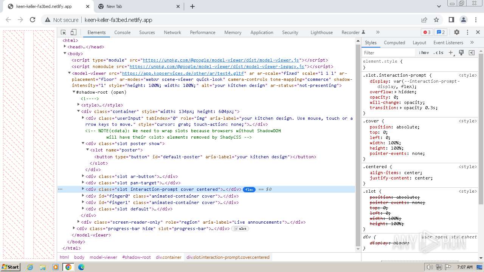Expand the userInput div node
This screenshot has height=272, width=484.
(83, 118)
